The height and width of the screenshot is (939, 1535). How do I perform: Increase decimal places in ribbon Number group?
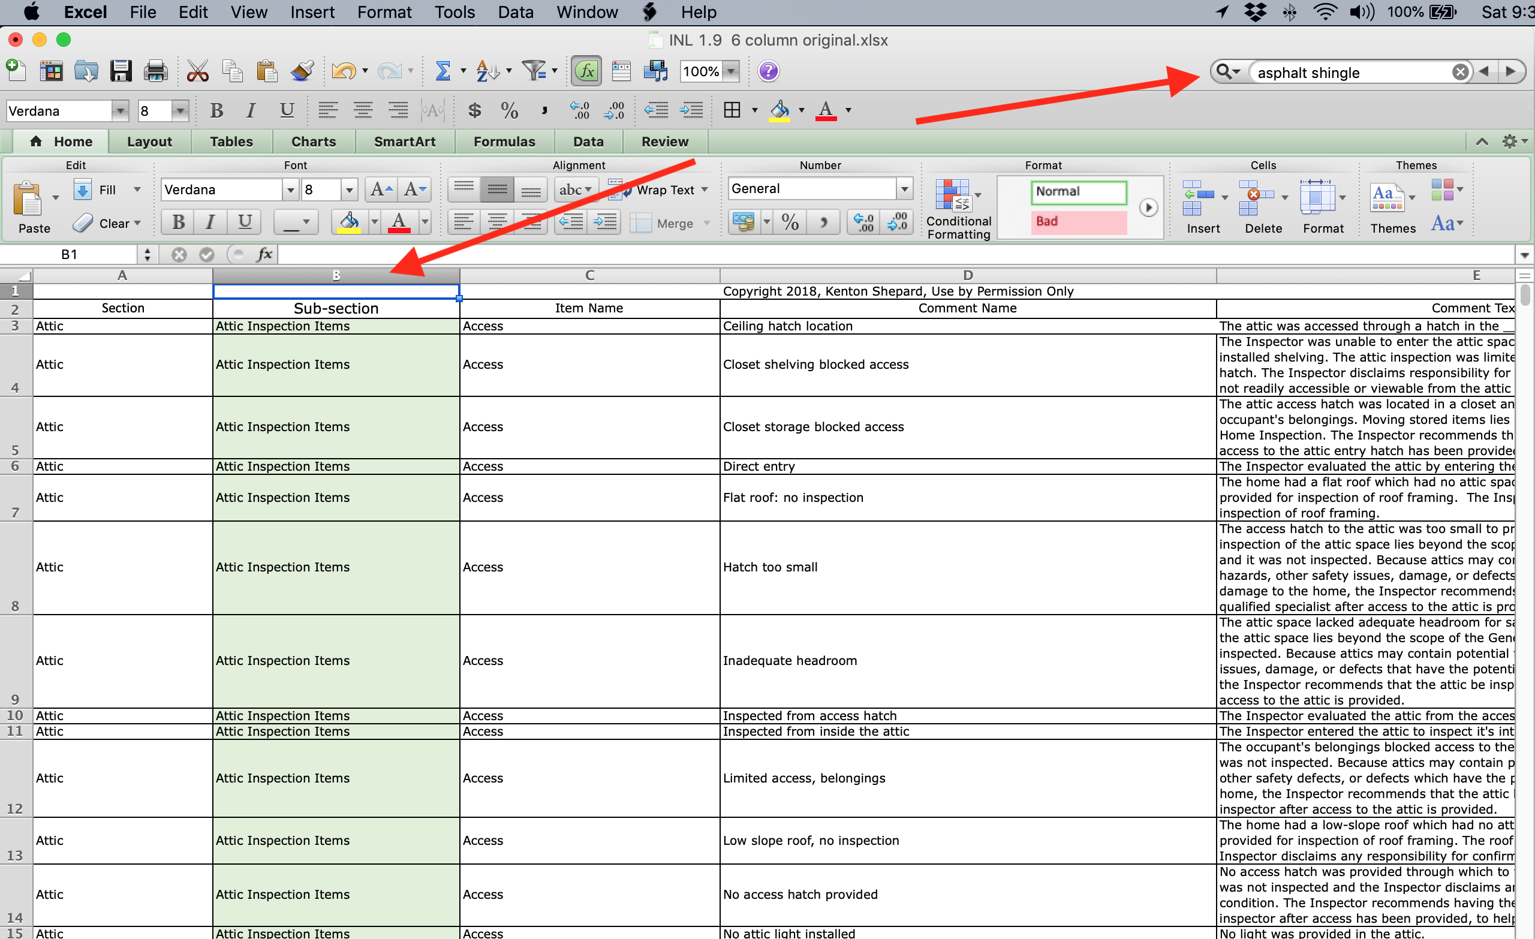point(863,222)
